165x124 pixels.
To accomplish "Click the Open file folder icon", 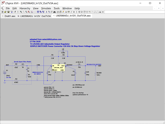I will point(5,12).
